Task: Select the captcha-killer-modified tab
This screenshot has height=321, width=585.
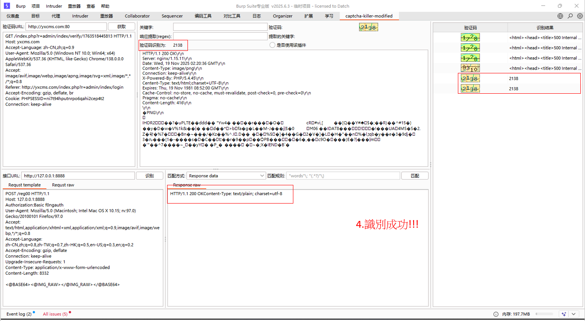Action: pyautogui.click(x=369, y=16)
